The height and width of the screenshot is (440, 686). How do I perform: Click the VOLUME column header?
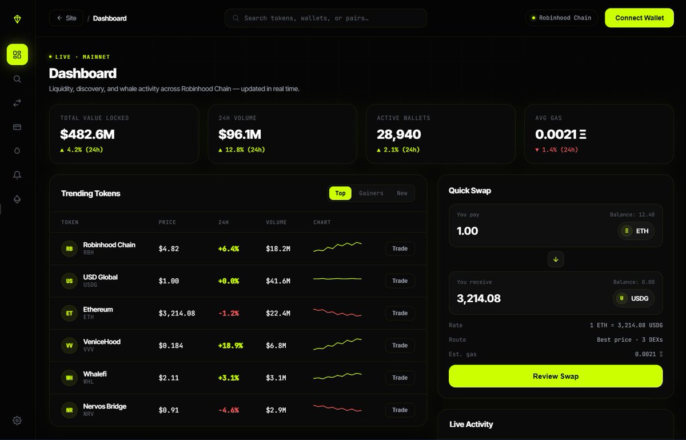pos(276,222)
